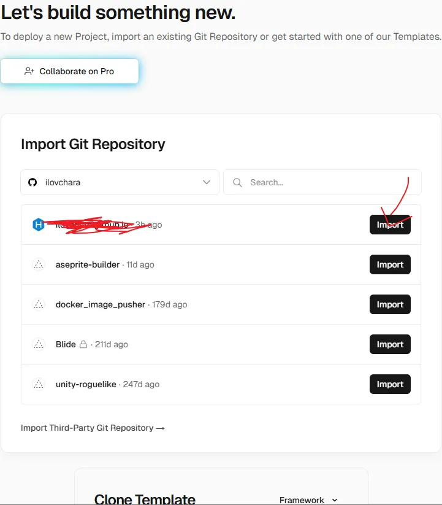Image resolution: width=442 pixels, height=505 pixels.
Task: Import the Blide repository
Action: [390, 344]
